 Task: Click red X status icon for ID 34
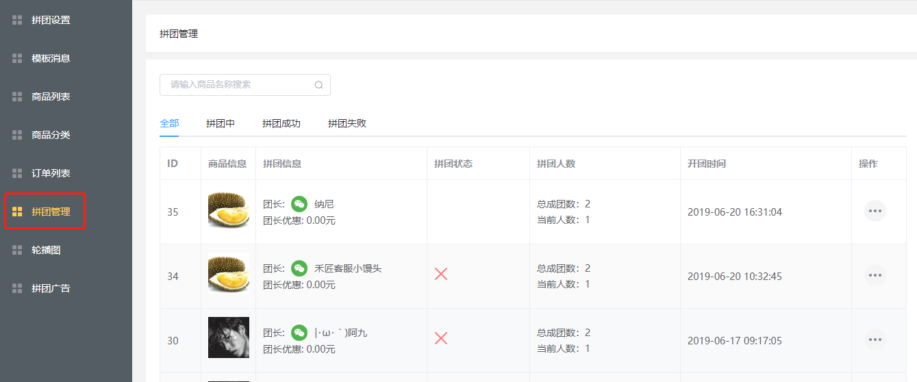point(441,274)
